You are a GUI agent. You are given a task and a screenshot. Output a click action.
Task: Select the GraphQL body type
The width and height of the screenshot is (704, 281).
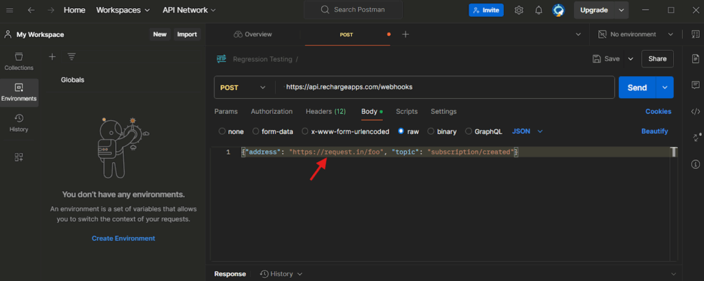click(468, 131)
